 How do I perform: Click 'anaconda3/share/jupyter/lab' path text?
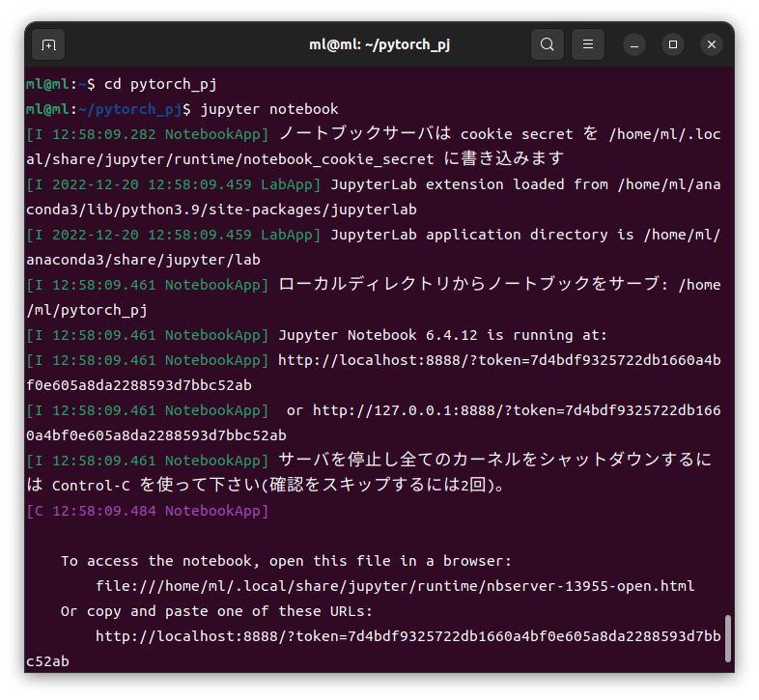143,260
